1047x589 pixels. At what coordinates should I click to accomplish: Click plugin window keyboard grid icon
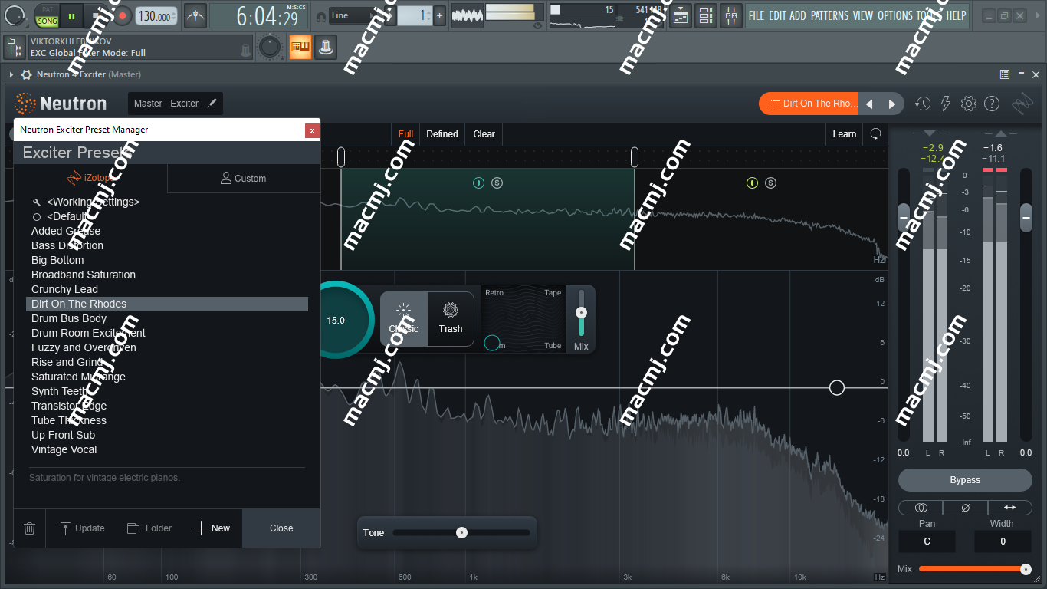[x=1005, y=74]
